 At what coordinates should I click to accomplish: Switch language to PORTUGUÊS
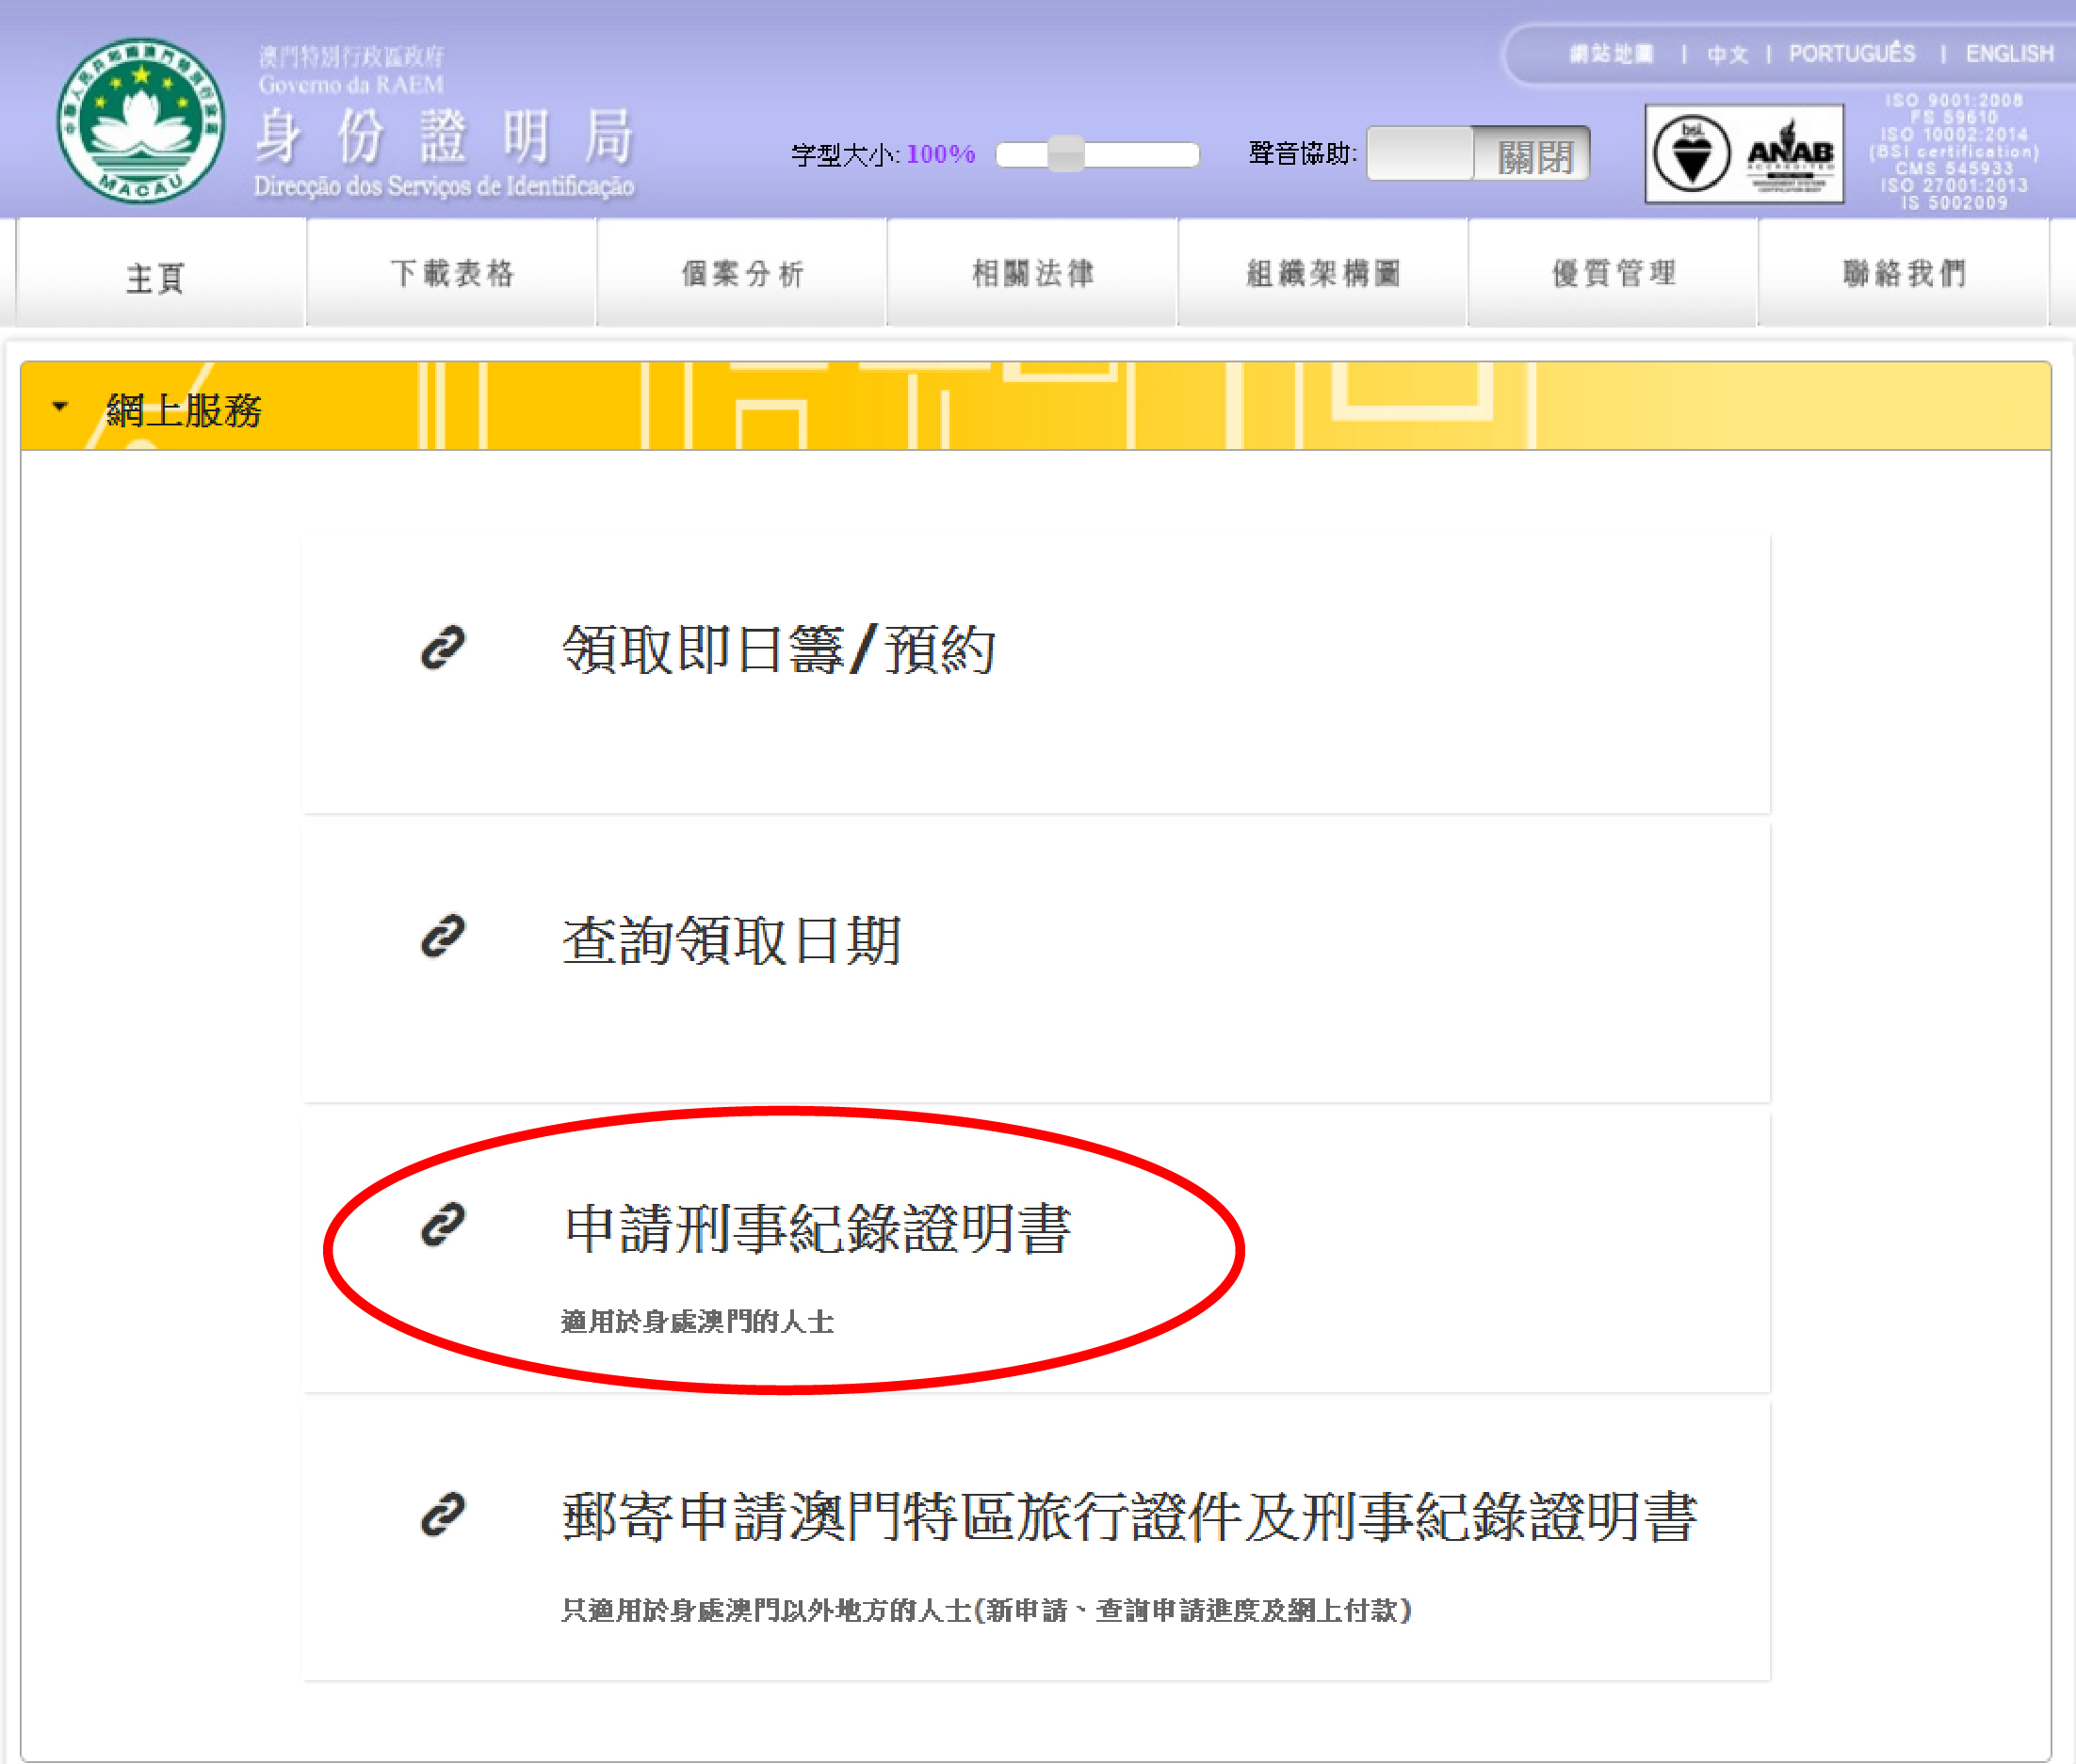[1852, 54]
